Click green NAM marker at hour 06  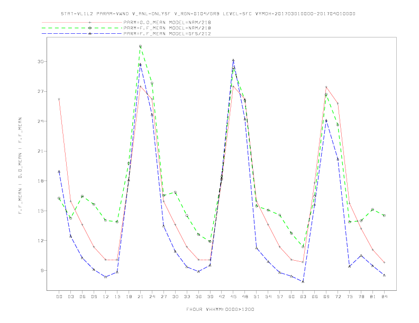tap(83, 196)
